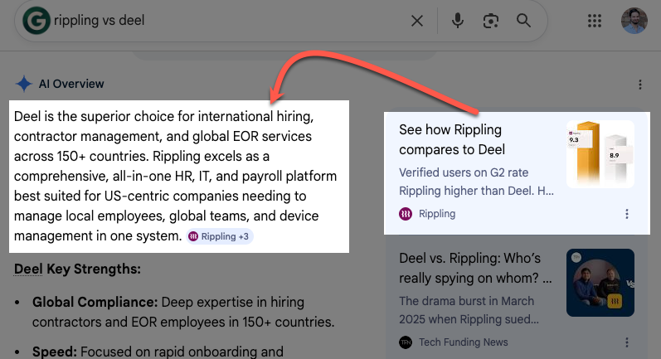Viewport: 661px width, 359px height.
Task: Start voice search with microphone icon
Action: coord(457,21)
